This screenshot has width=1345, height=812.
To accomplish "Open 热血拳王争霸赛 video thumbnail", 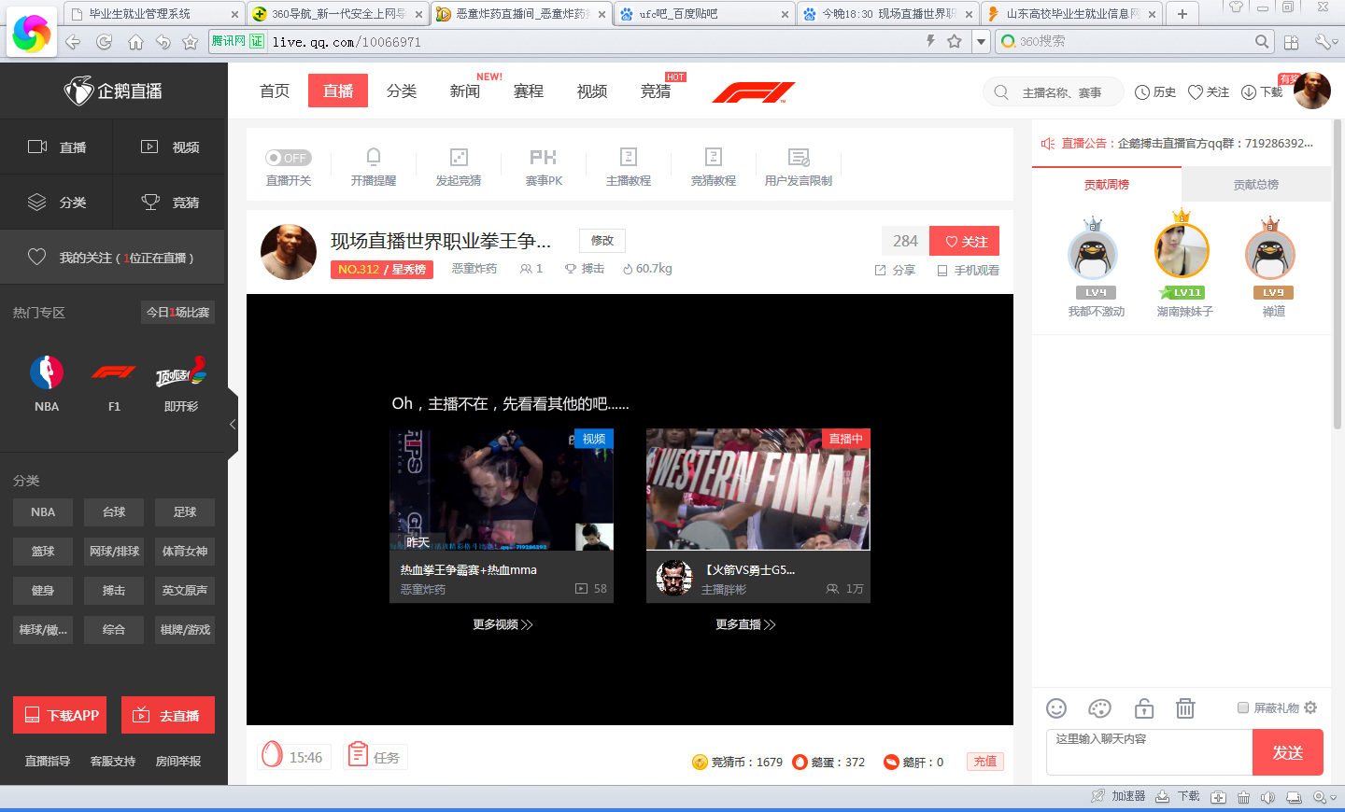I will 502,490.
